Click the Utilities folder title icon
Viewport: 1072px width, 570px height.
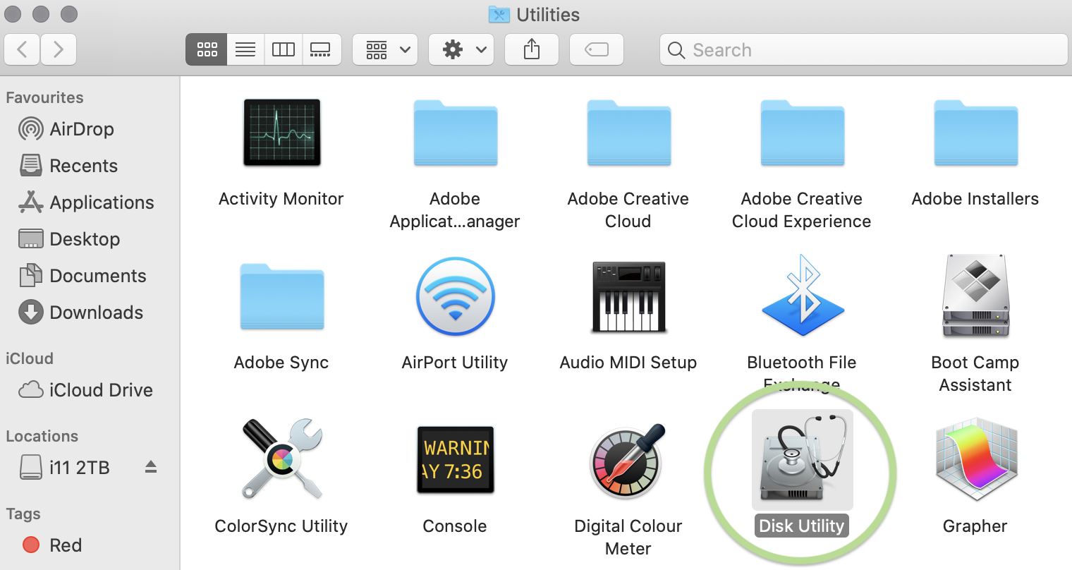[x=499, y=14]
